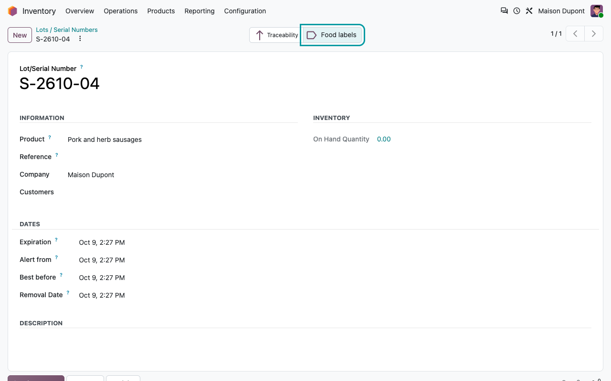
Task: Open the Configuration menu
Action: 245,11
